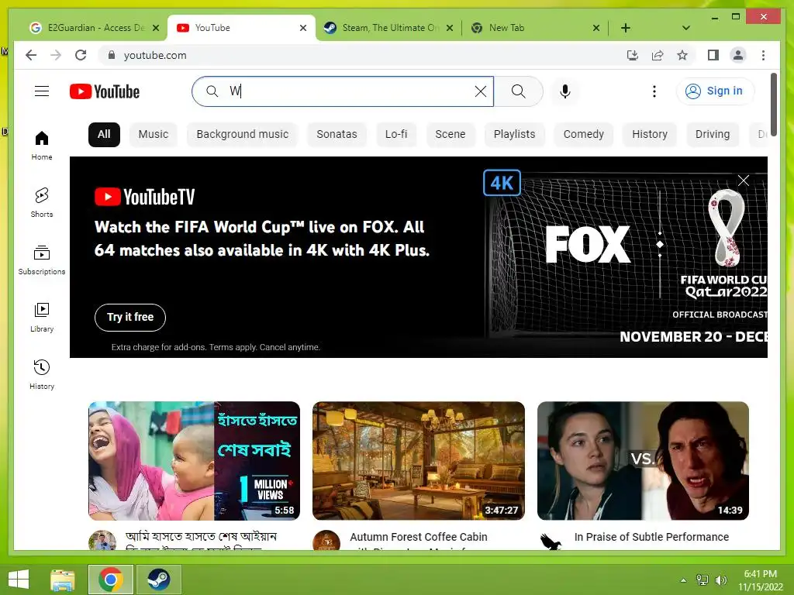Click the Steam taskbar icon
This screenshot has height=595, width=794.
click(158, 580)
